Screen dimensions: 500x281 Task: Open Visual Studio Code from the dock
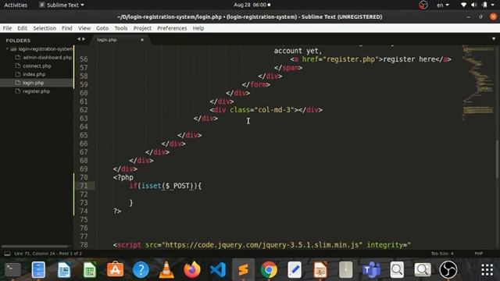point(218,269)
